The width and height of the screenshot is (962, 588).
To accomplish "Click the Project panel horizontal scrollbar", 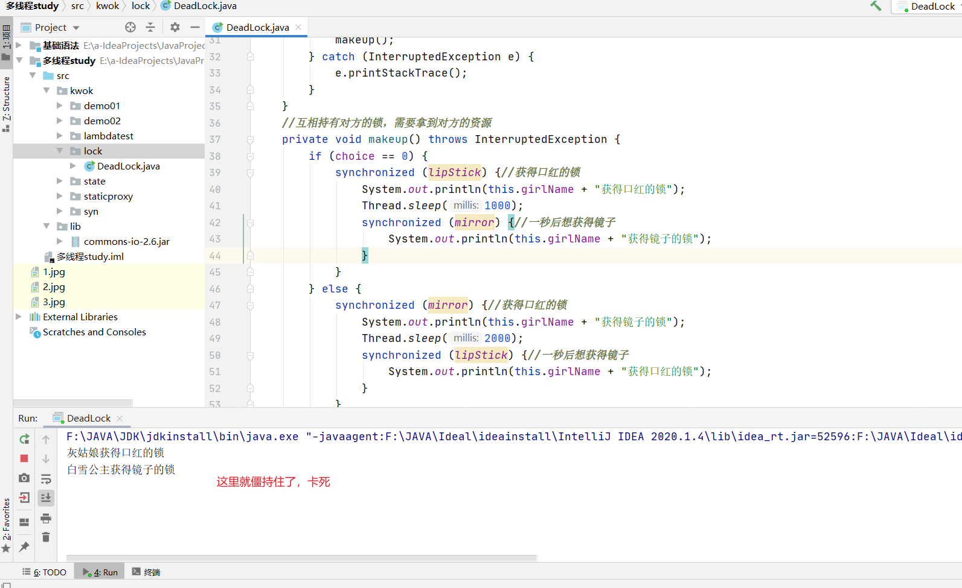I will pos(72,402).
